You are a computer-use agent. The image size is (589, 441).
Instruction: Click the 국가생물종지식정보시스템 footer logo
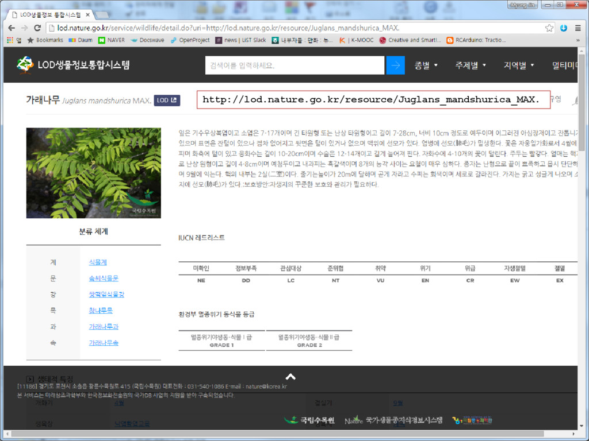coord(393,420)
